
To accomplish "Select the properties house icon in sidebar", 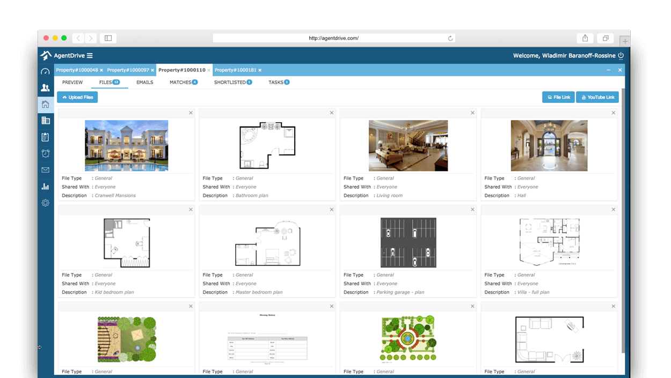I will [45, 105].
